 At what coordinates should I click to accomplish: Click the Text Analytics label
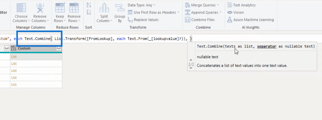coord(244,5)
